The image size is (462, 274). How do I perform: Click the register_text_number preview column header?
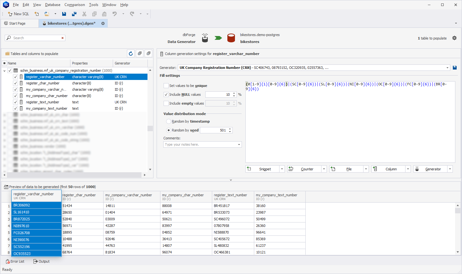[233, 197]
